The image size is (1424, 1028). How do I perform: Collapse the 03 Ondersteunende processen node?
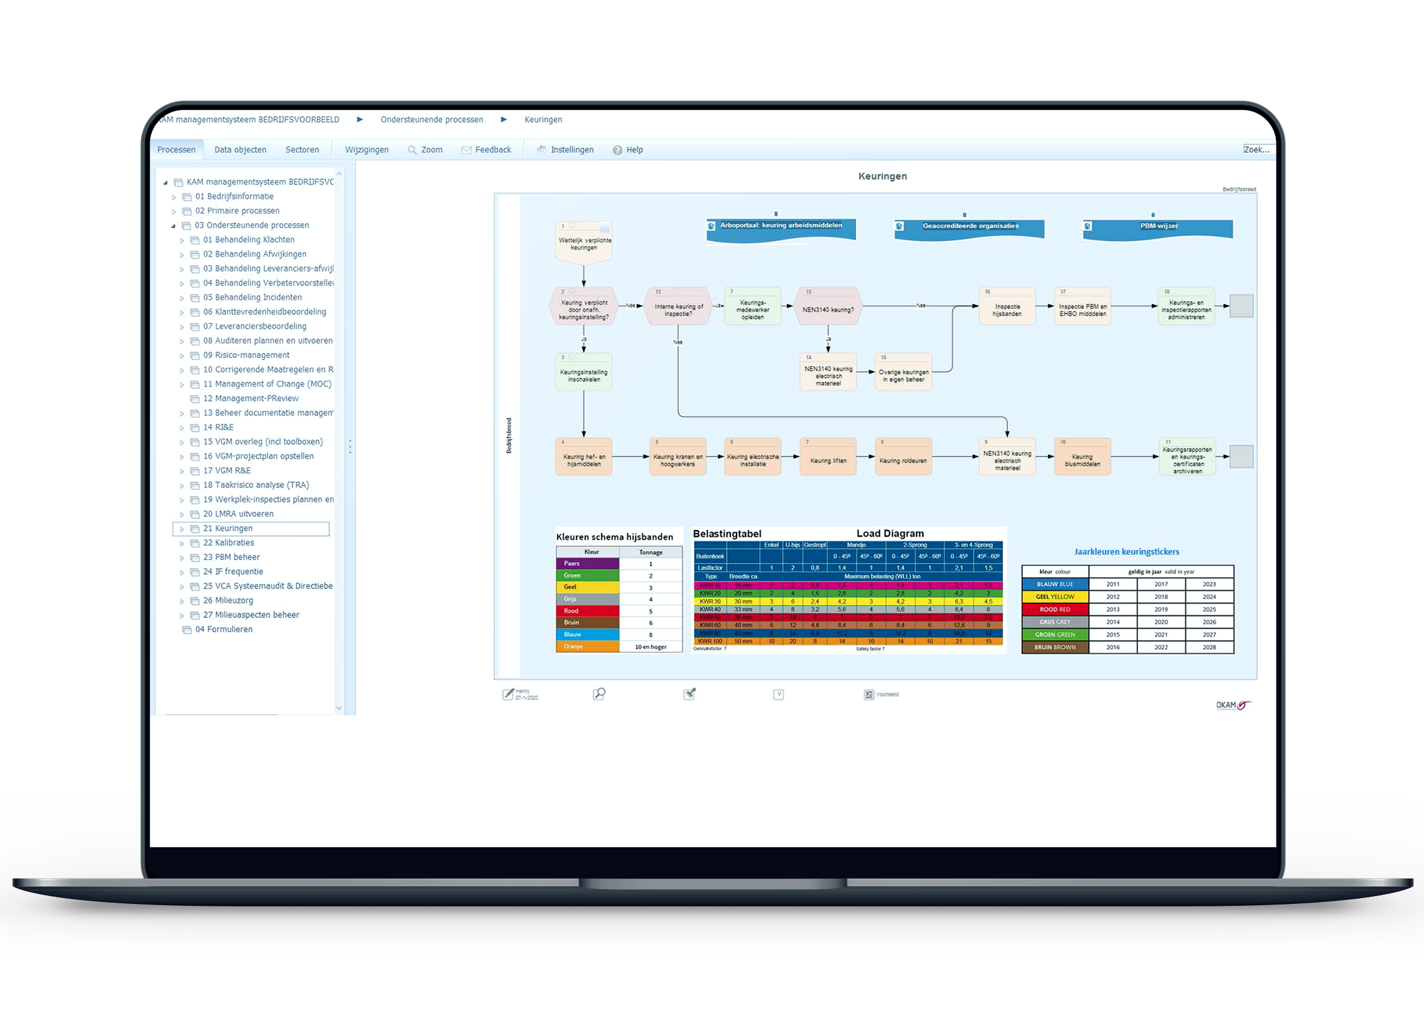click(174, 225)
